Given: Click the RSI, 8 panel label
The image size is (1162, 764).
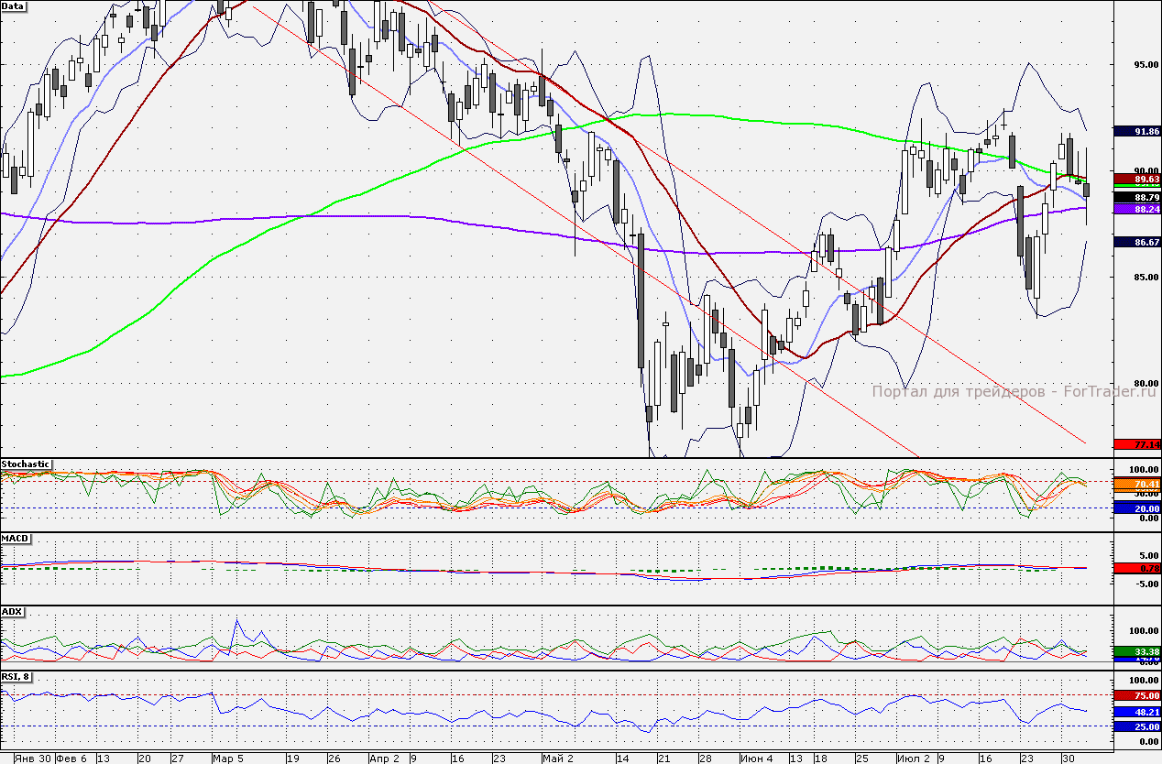Looking at the screenshot, I should click(x=17, y=676).
